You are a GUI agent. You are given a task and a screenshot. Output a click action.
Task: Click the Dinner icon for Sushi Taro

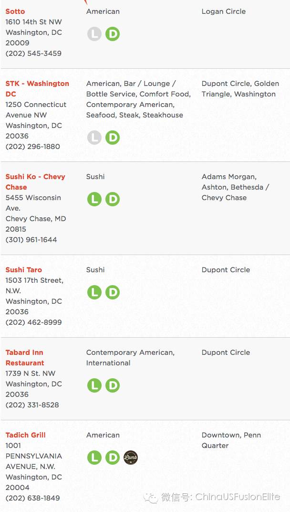(113, 292)
